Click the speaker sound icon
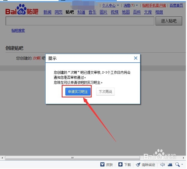Viewport: 187px width, 169px height. (x=162, y=165)
